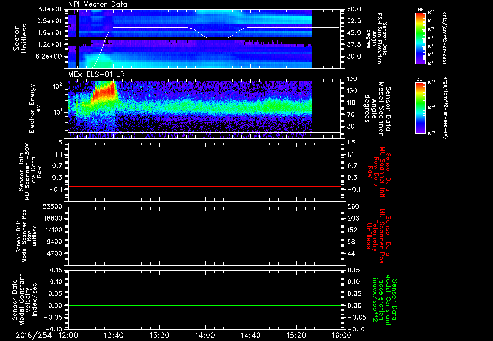Click the "6.2e+00" sector tick value

(x=50, y=56)
